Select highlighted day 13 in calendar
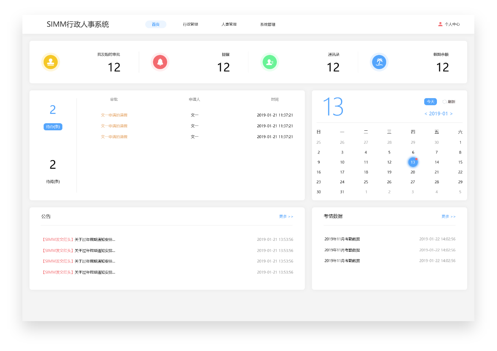 tap(413, 162)
